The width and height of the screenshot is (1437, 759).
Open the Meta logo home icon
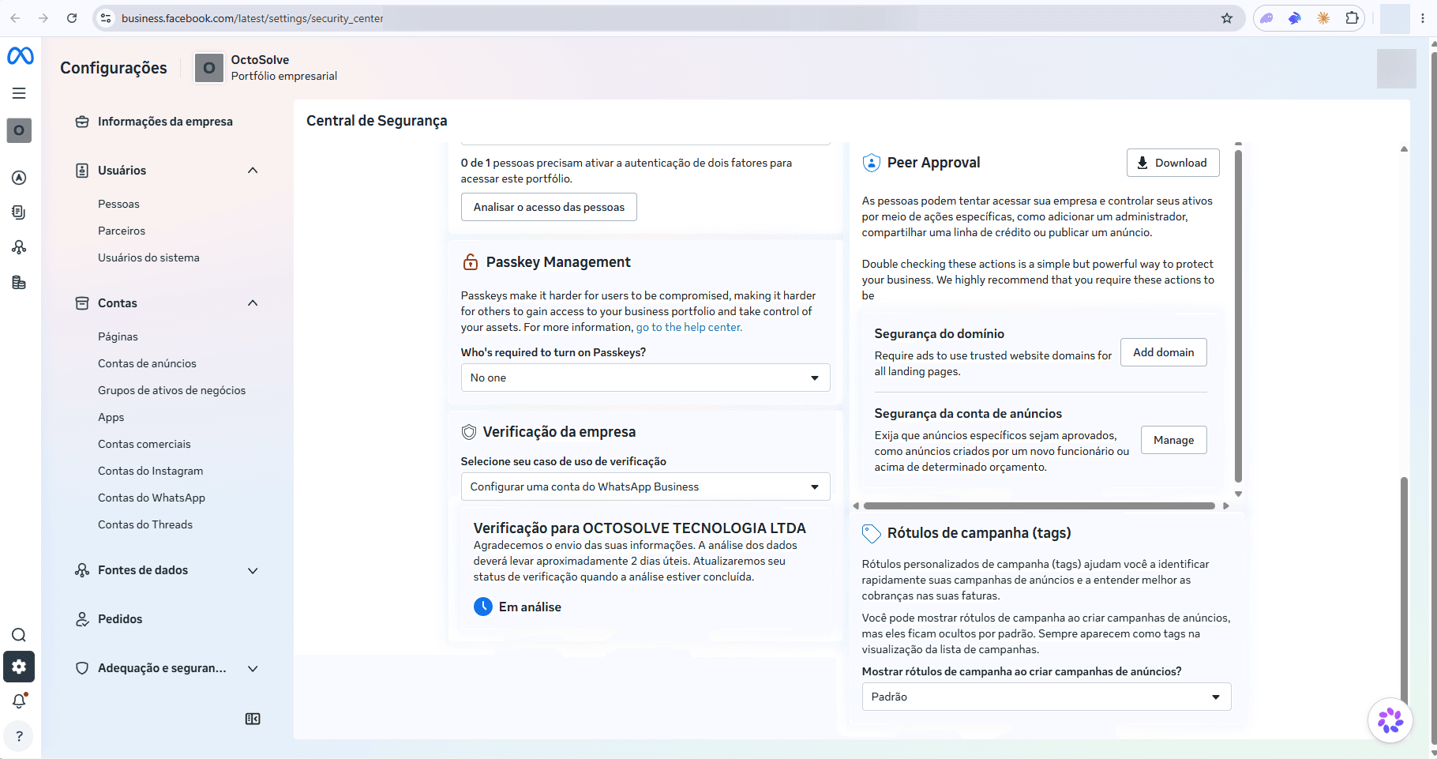coord(20,56)
